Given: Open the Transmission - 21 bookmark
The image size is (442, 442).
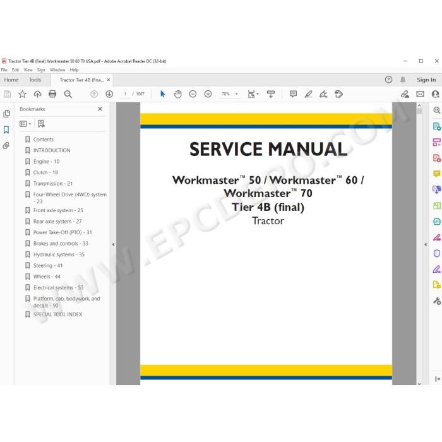Looking at the screenshot, I should pos(53,184).
